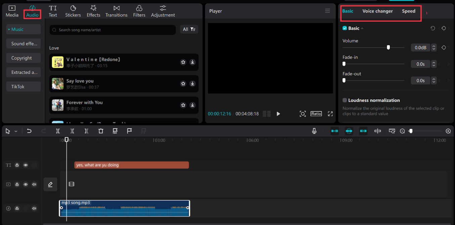Open the All filter dropdown
The height and width of the screenshot is (225, 455).
(x=189, y=29)
